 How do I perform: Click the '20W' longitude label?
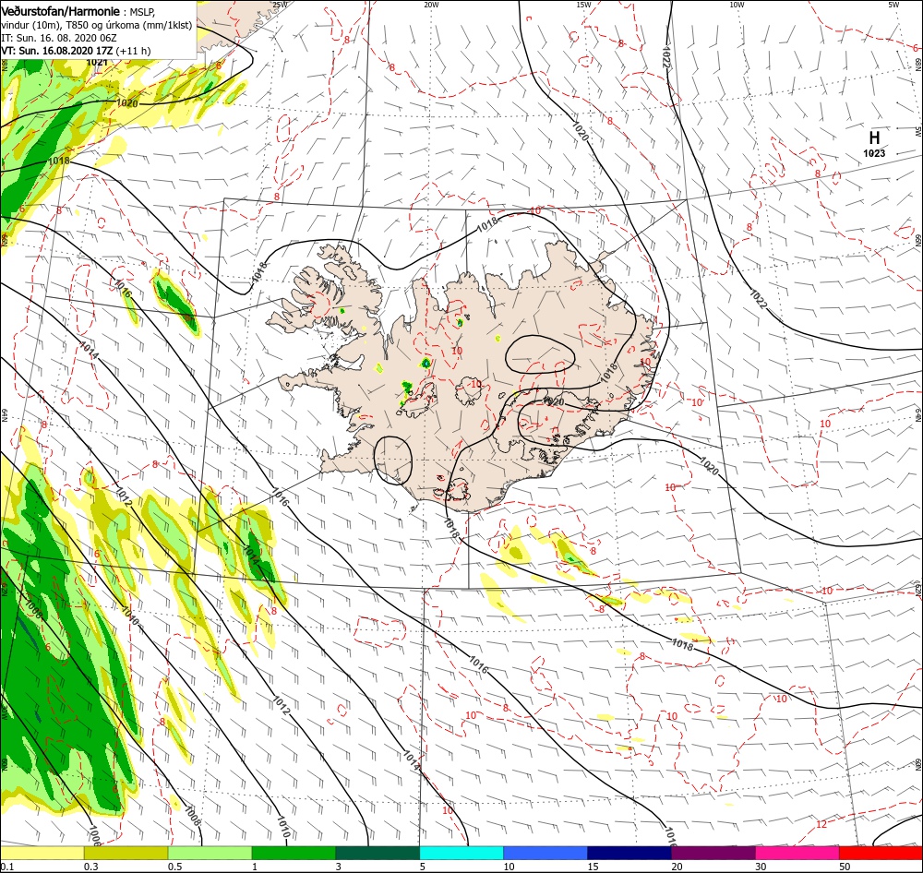click(431, 5)
